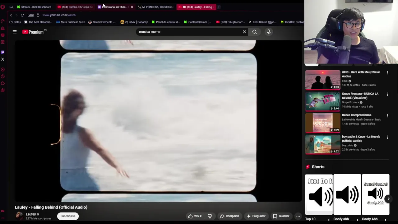Open the YouTube hamburger guide menu
Screen dimensions: 398x224
[x=15, y=32]
